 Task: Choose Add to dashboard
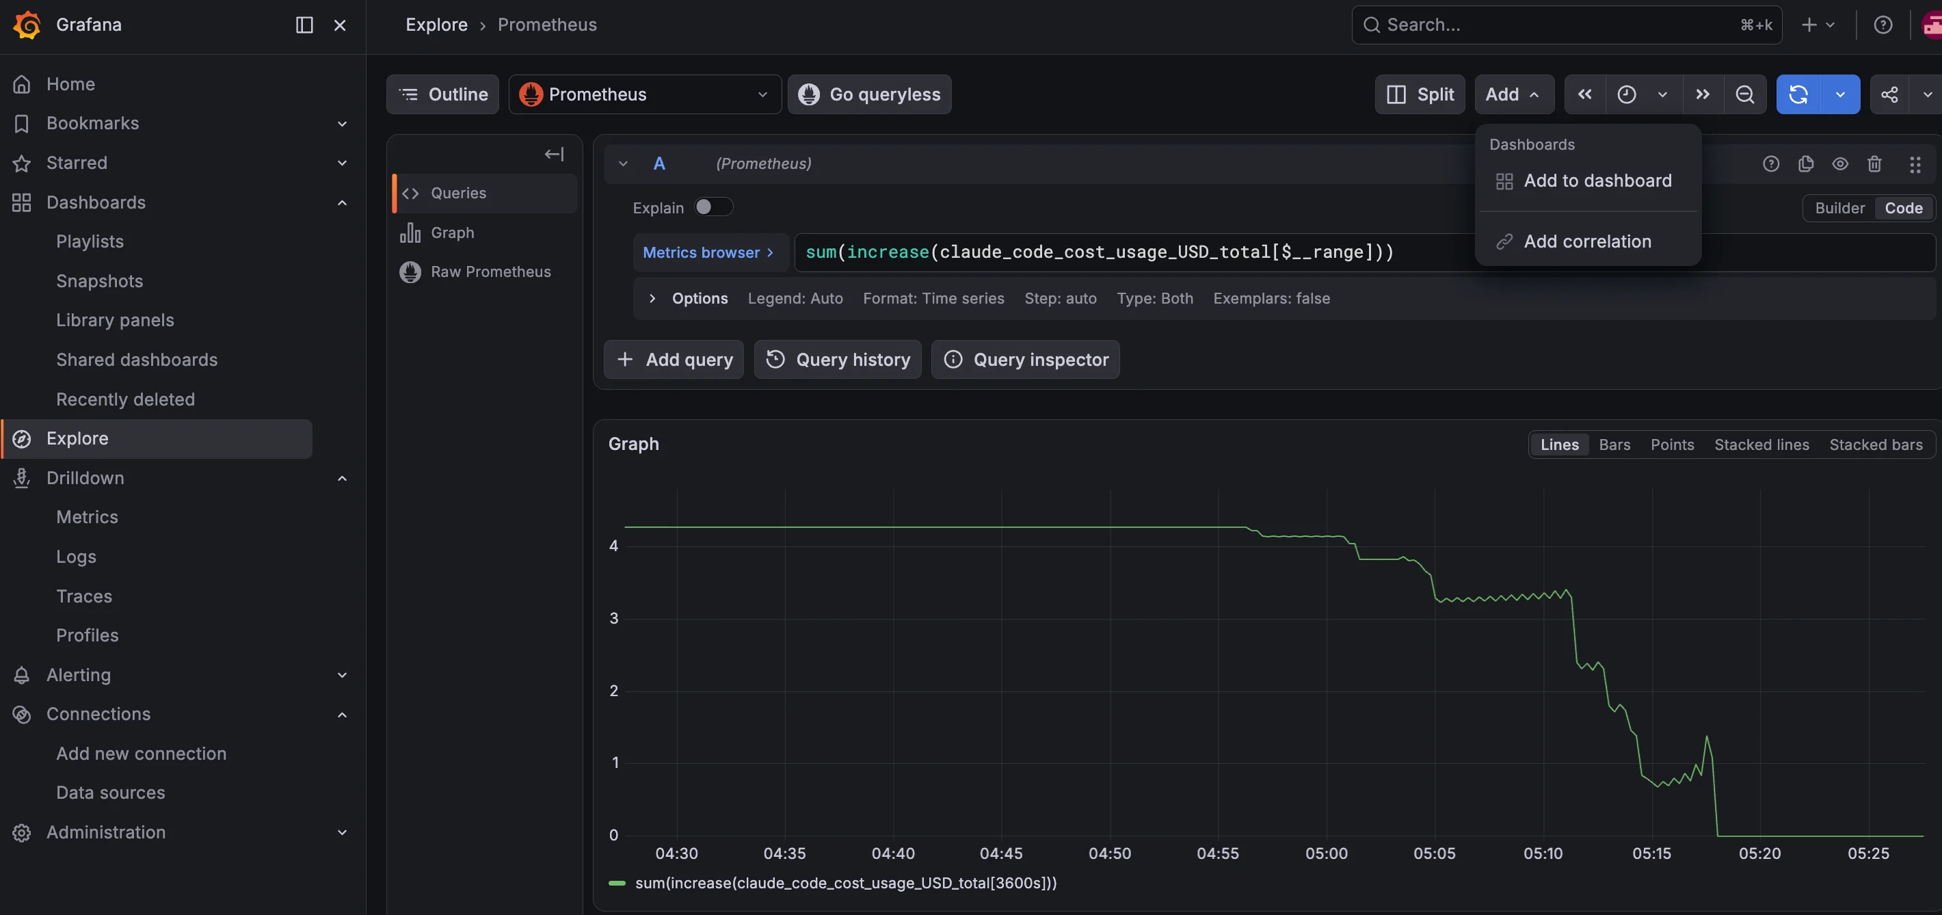click(x=1588, y=181)
